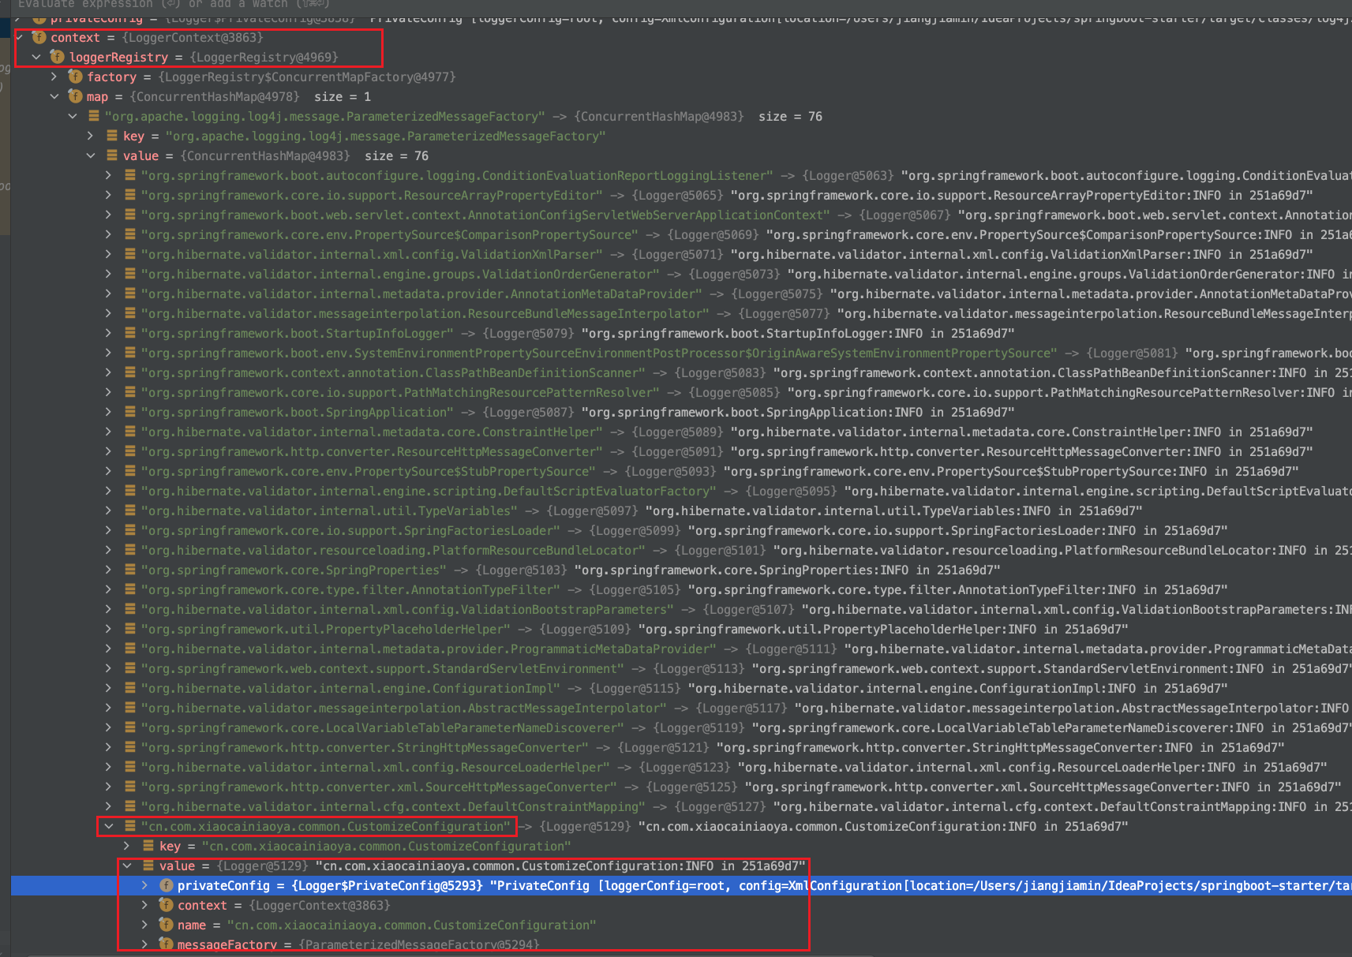
Task: Select the ValidationBootstrapParameters logger row
Action: (681, 609)
